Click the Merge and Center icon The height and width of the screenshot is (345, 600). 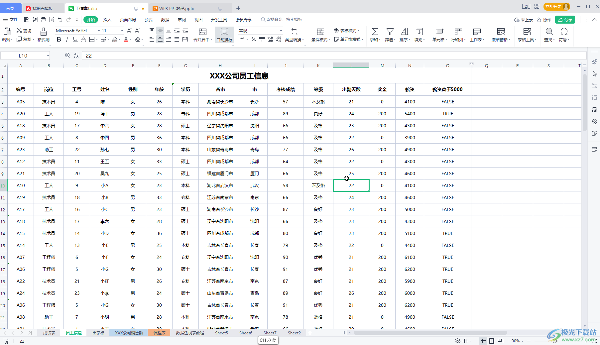click(203, 32)
